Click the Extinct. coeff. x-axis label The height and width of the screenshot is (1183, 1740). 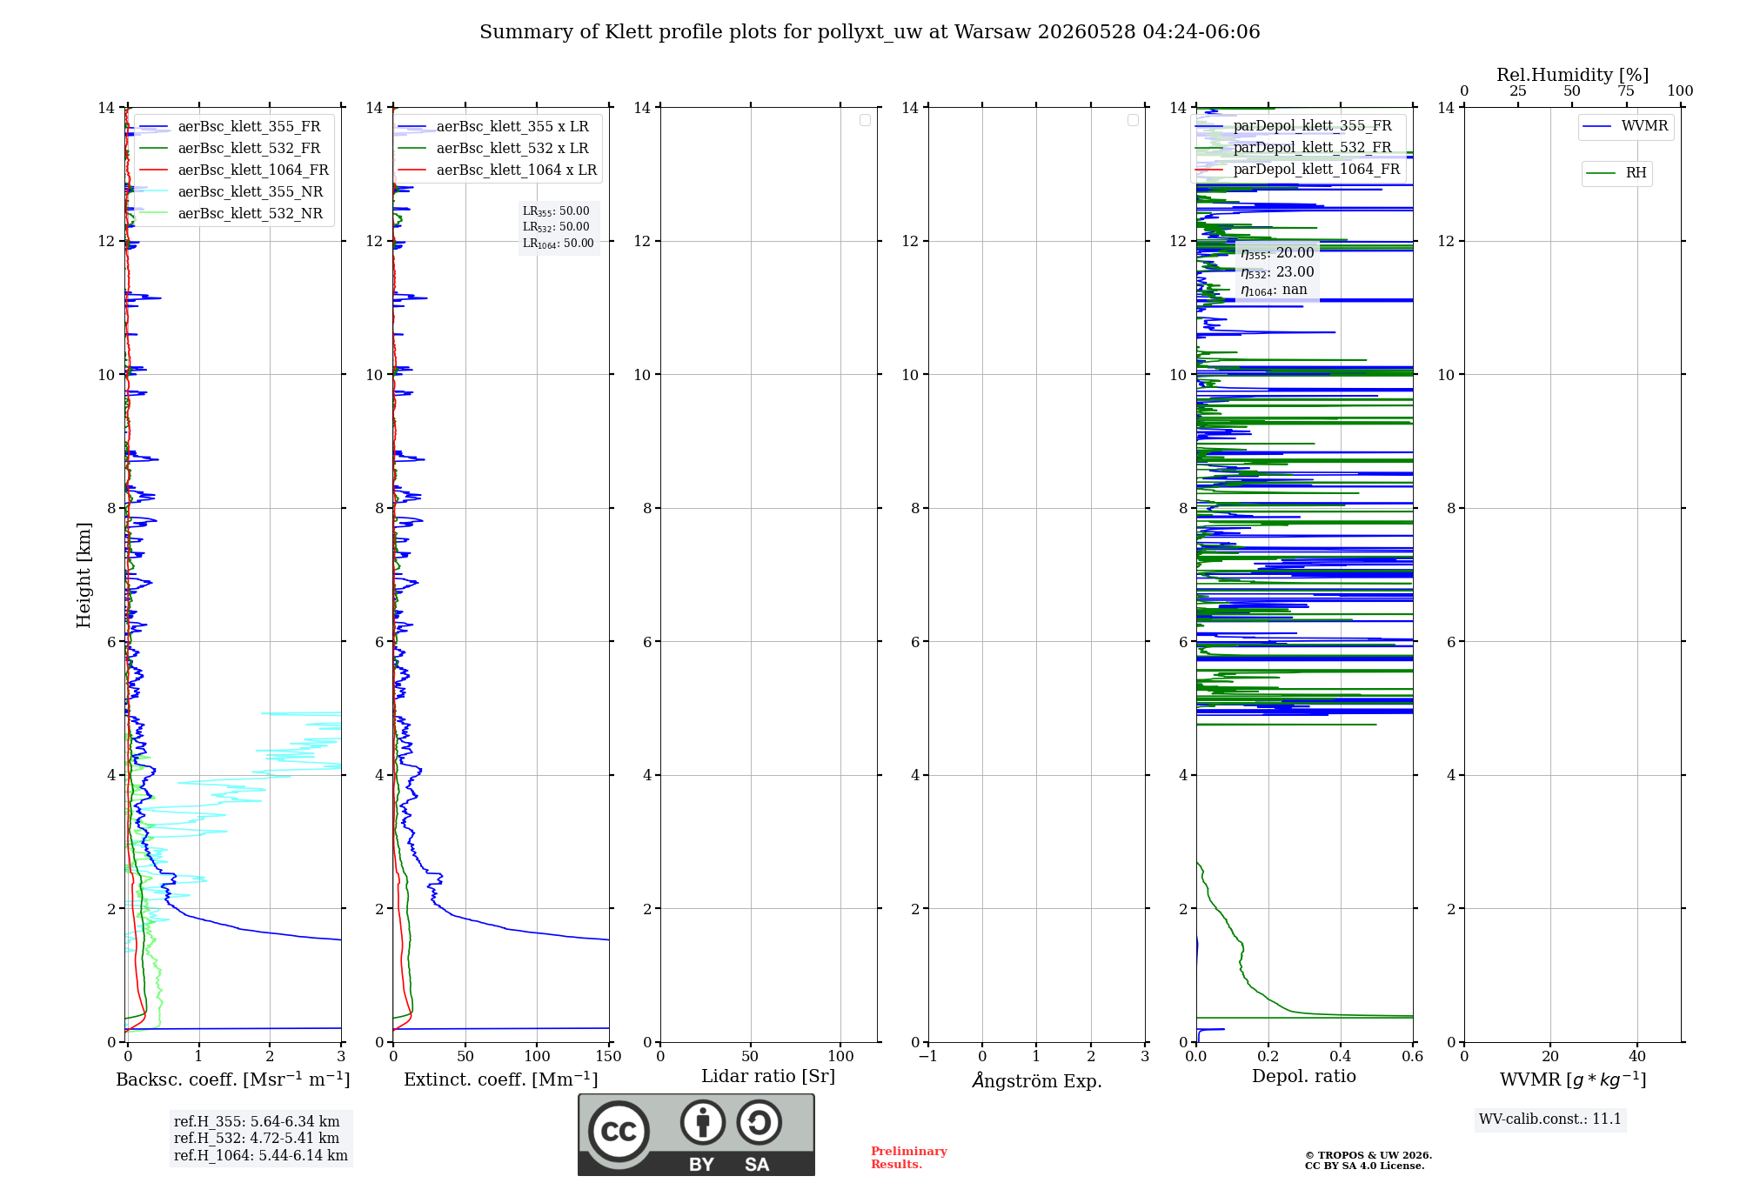(x=501, y=1079)
